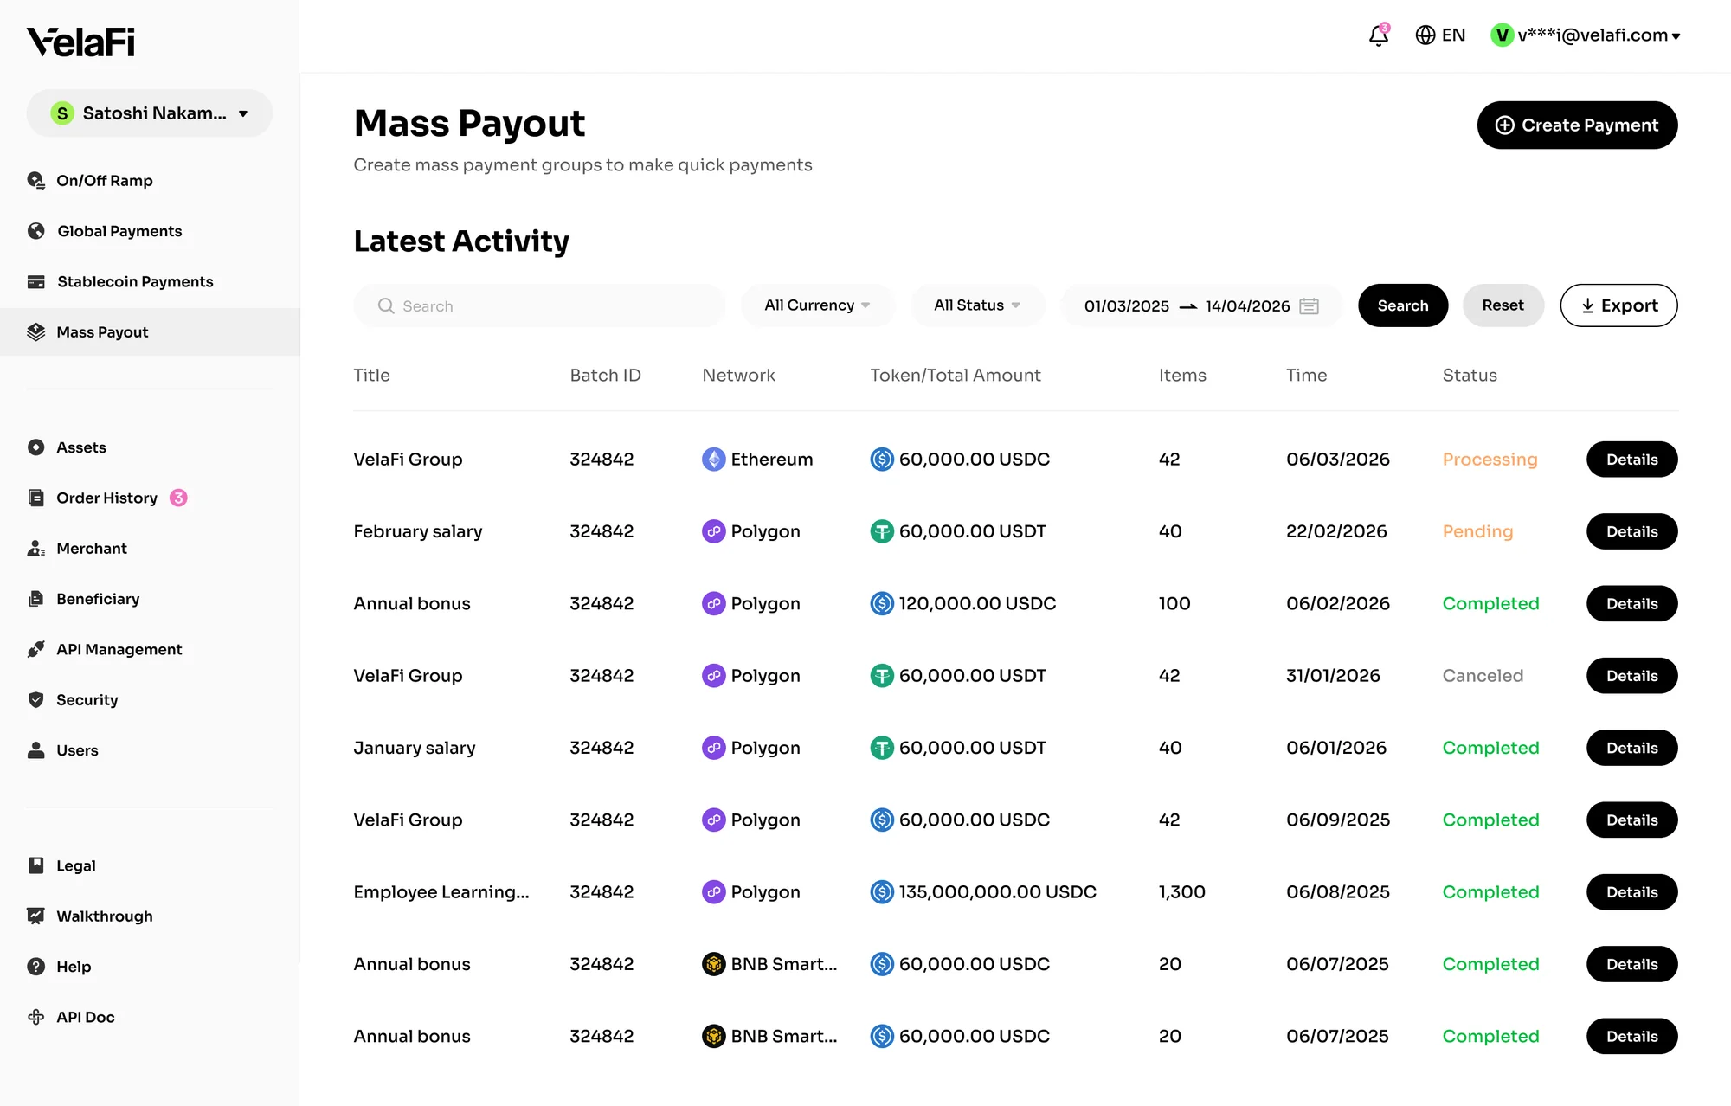Expand the v***i@velafi.com user menu
The width and height of the screenshot is (1731, 1106).
[x=1586, y=35]
